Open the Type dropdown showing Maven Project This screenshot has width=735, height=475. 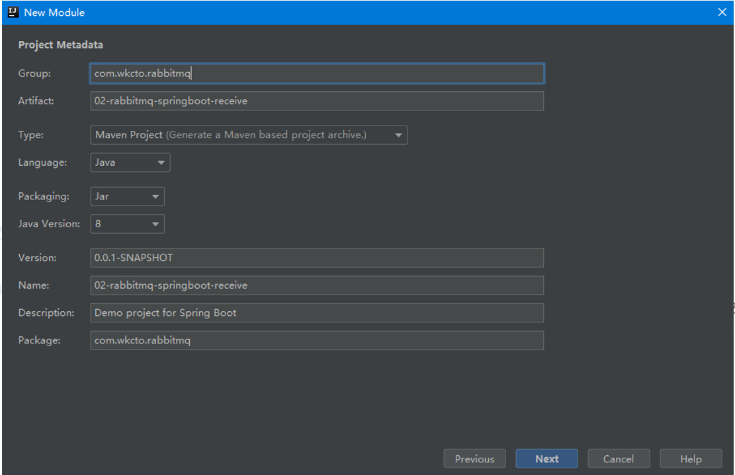pos(249,135)
